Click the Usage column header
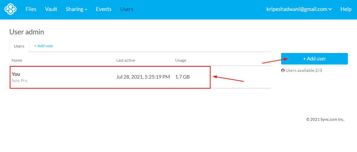Image resolution: width=357 pixels, height=152 pixels. click(x=181, y=60)
